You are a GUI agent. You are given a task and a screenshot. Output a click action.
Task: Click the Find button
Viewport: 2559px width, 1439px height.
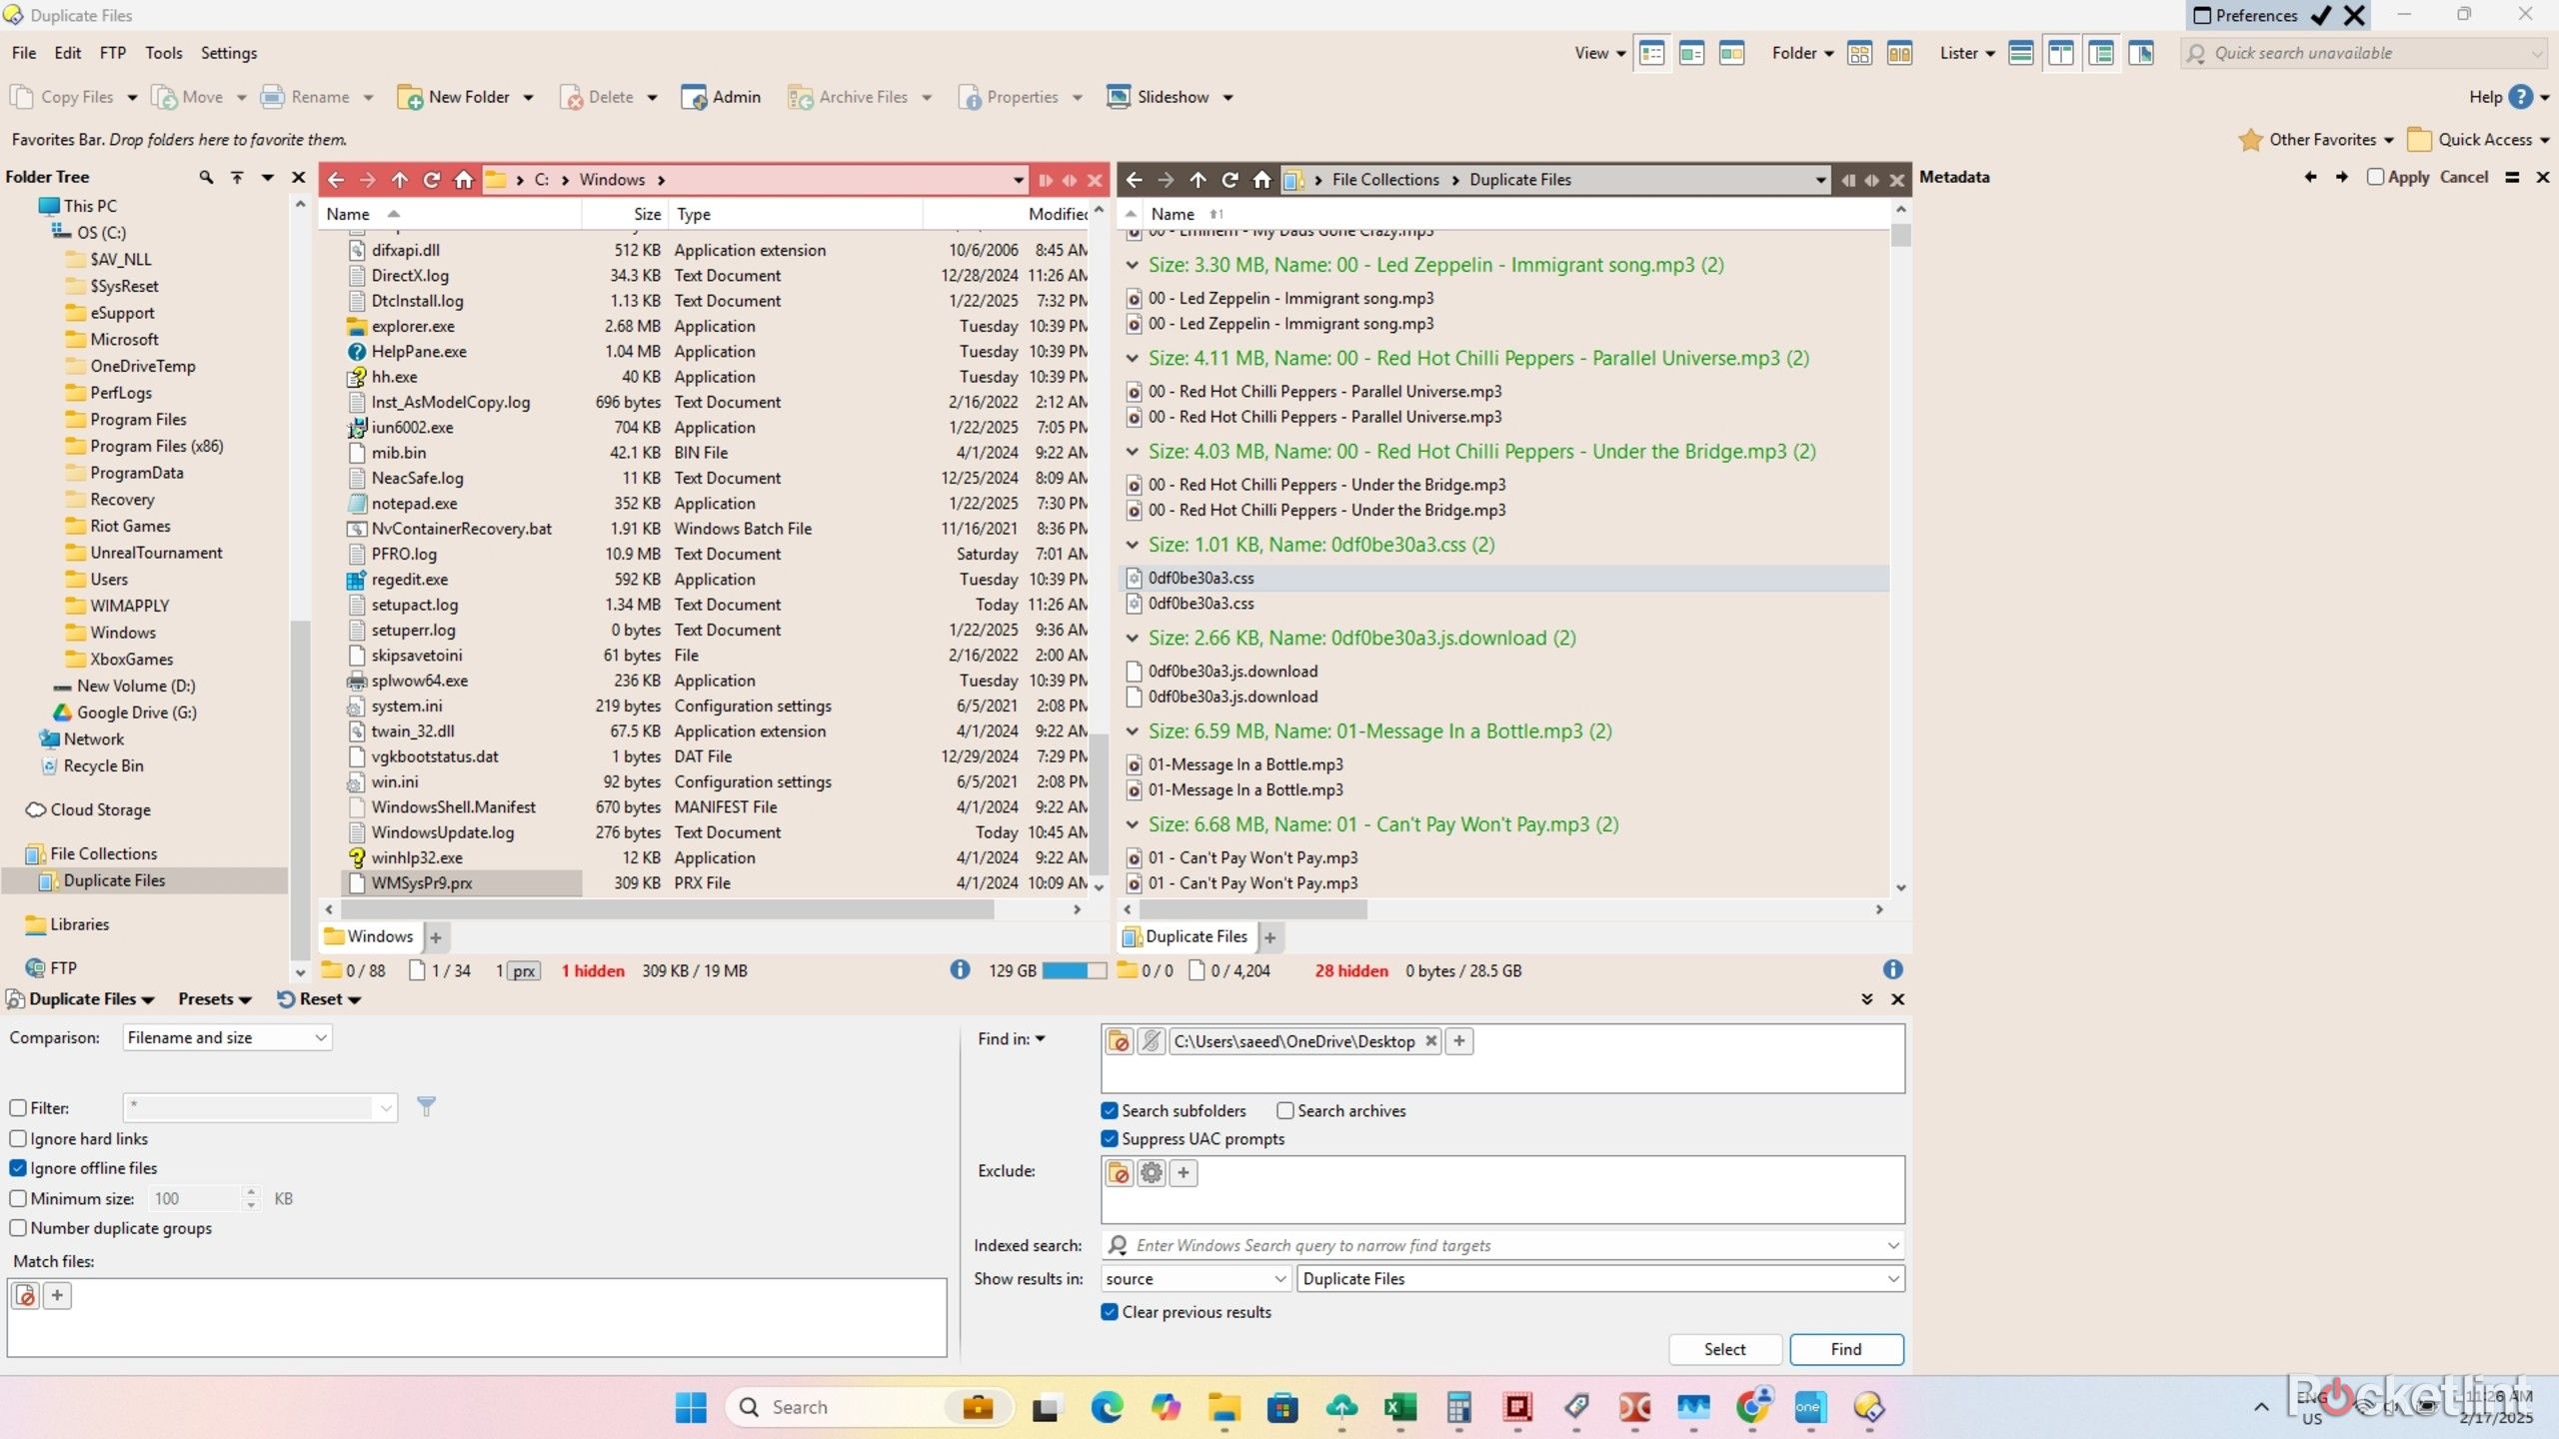(1846, 1349)
